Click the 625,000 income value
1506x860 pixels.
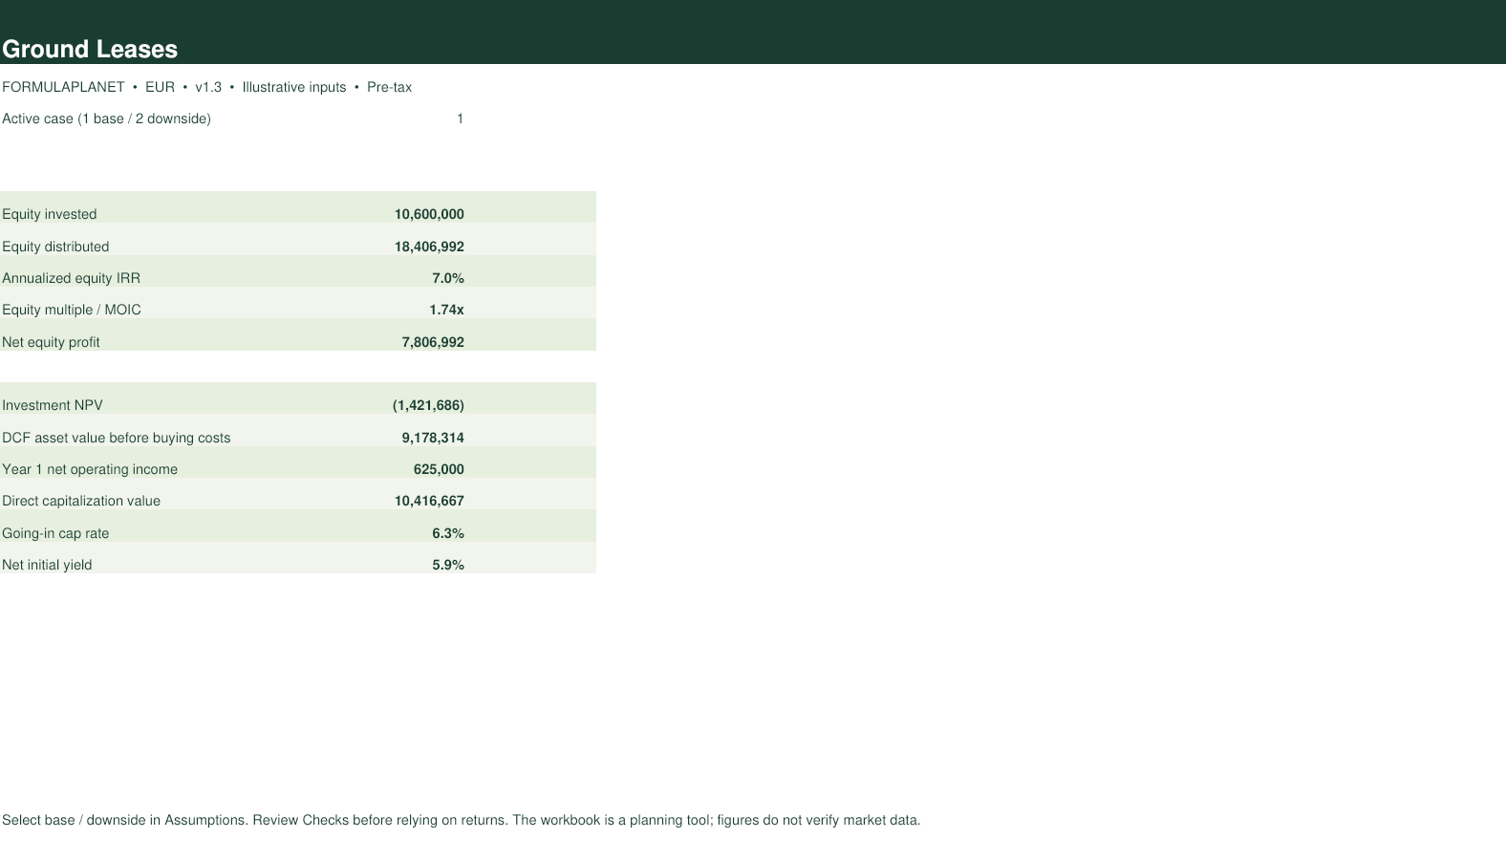(x=439, y=469)
